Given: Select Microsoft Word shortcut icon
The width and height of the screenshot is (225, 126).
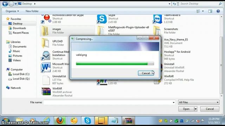Looking at the screenshot, I should [46, 68].
